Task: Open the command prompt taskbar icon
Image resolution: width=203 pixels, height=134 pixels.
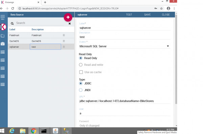Action: (44, 131)
